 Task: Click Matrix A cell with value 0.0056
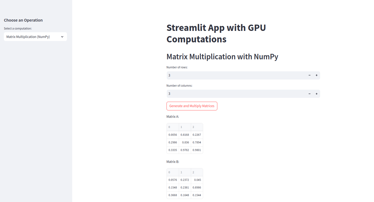tap(173, 135)
